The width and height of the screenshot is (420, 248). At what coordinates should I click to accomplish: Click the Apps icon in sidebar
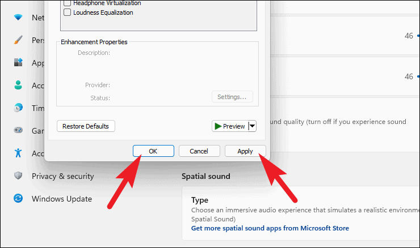19,63
